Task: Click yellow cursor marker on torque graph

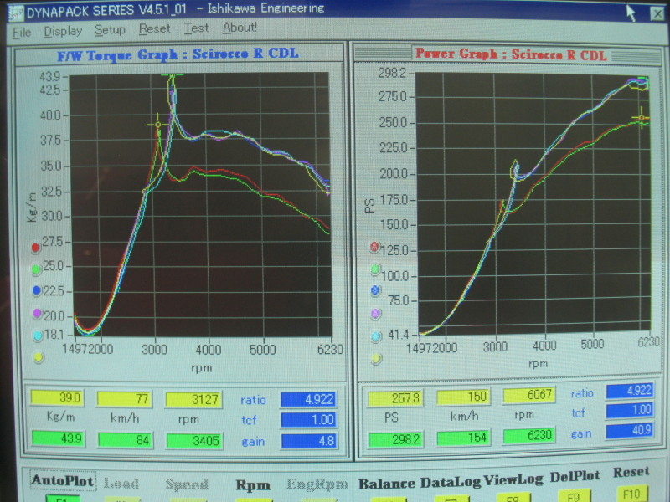Action: pos(157,125)
